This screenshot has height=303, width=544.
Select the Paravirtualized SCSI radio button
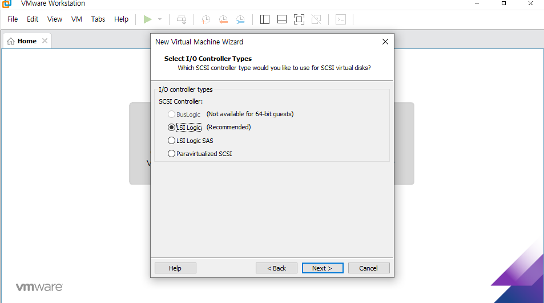pos(171,153)
